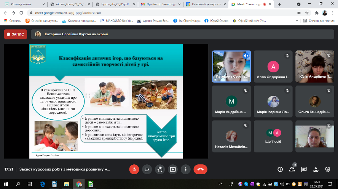Select Катерина Сергіївна's video tile
This screenshot has width=338, height=189.
(231, 66)
